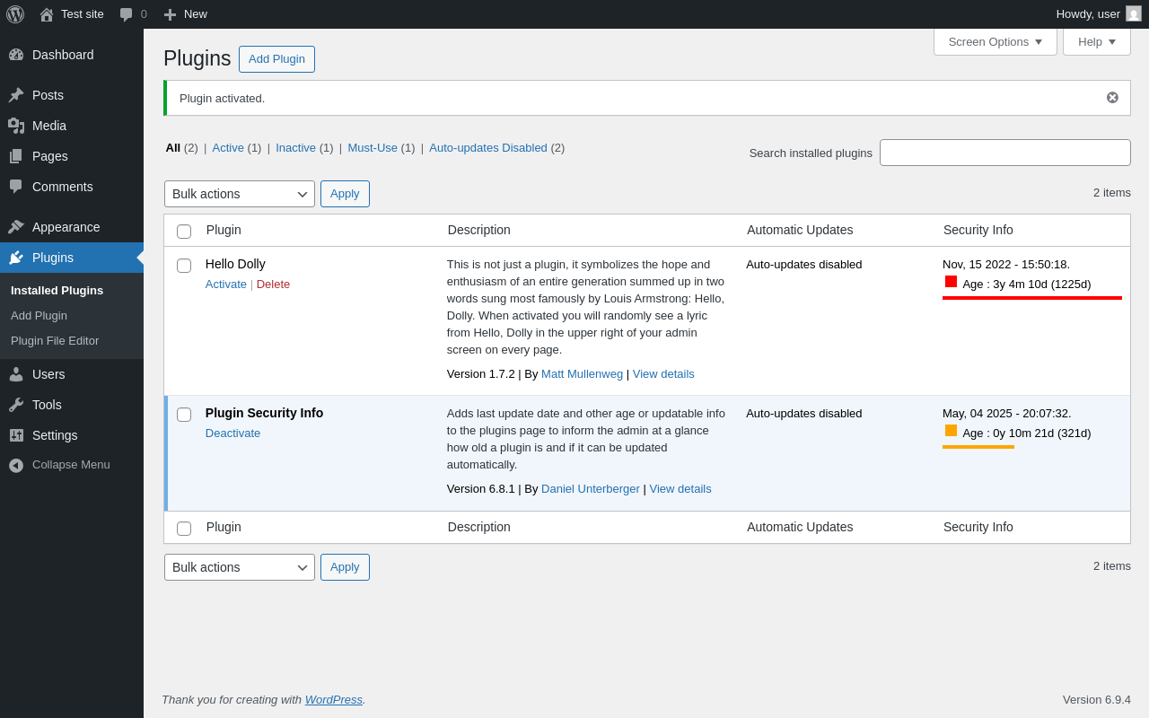Filter plugins by Inactive

point(295,148)
